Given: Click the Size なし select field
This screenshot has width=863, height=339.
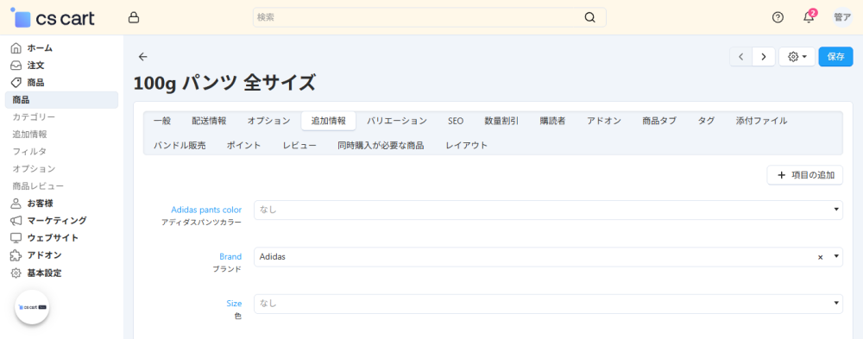Looking at the screenshot, I should point(548,304).
